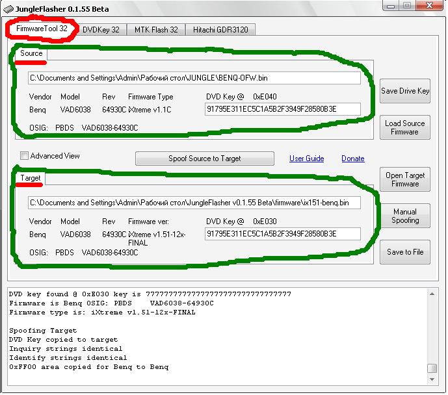Click log line 'DVD key found @ 0xE030'
448x395 pixels.
tap(150, 294)
